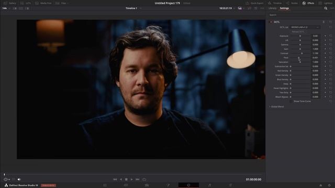The height and width of the screenshot is (188, 335).
Task: Expand the Global Blend section
Action: pyautogui.click(x=277, y=107)
